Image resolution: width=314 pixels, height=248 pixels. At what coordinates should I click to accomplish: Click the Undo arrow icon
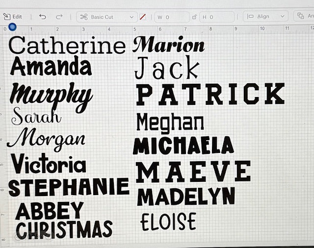43,17
